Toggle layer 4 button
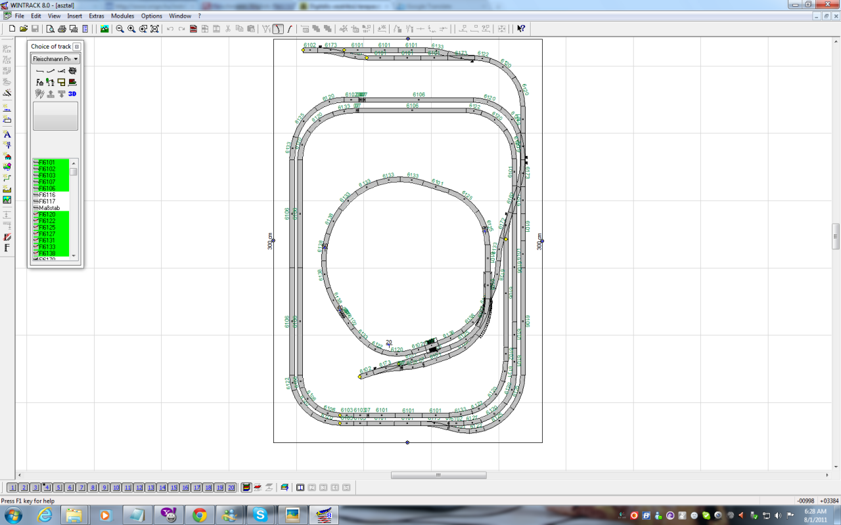 pyautogui.click(x=47, y=488)
